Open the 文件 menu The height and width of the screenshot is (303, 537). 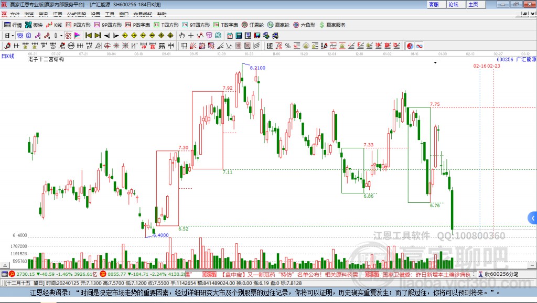[15, 14]
